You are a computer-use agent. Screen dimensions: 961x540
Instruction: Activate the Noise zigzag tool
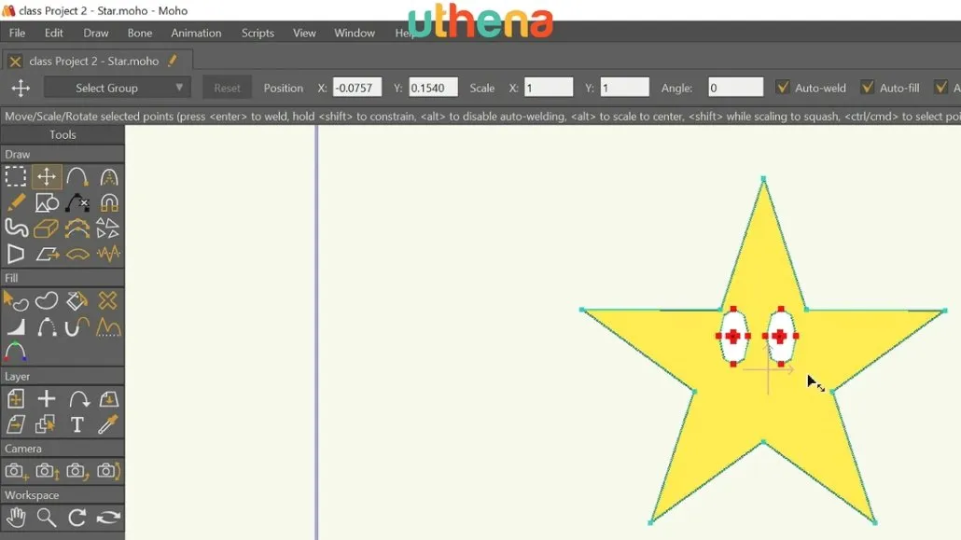[x=108, y=254]
